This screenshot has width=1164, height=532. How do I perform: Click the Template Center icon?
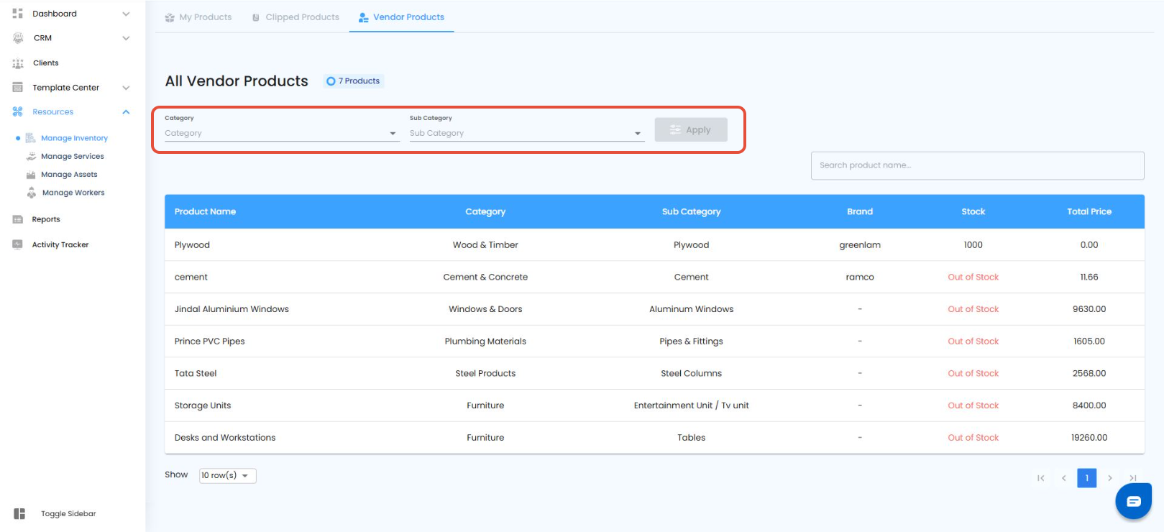point(18,88)
